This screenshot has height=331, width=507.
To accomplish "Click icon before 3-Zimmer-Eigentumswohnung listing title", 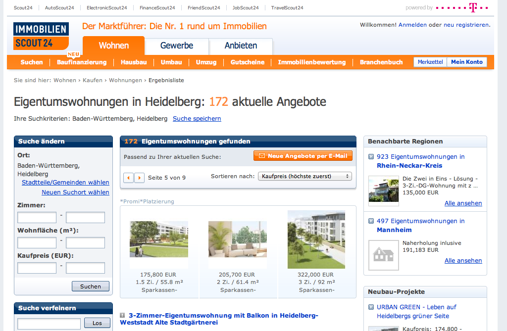I will [x=122, y=315].
